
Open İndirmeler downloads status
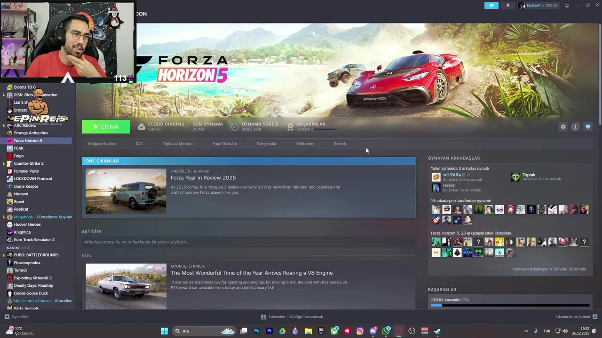(292, 317)
